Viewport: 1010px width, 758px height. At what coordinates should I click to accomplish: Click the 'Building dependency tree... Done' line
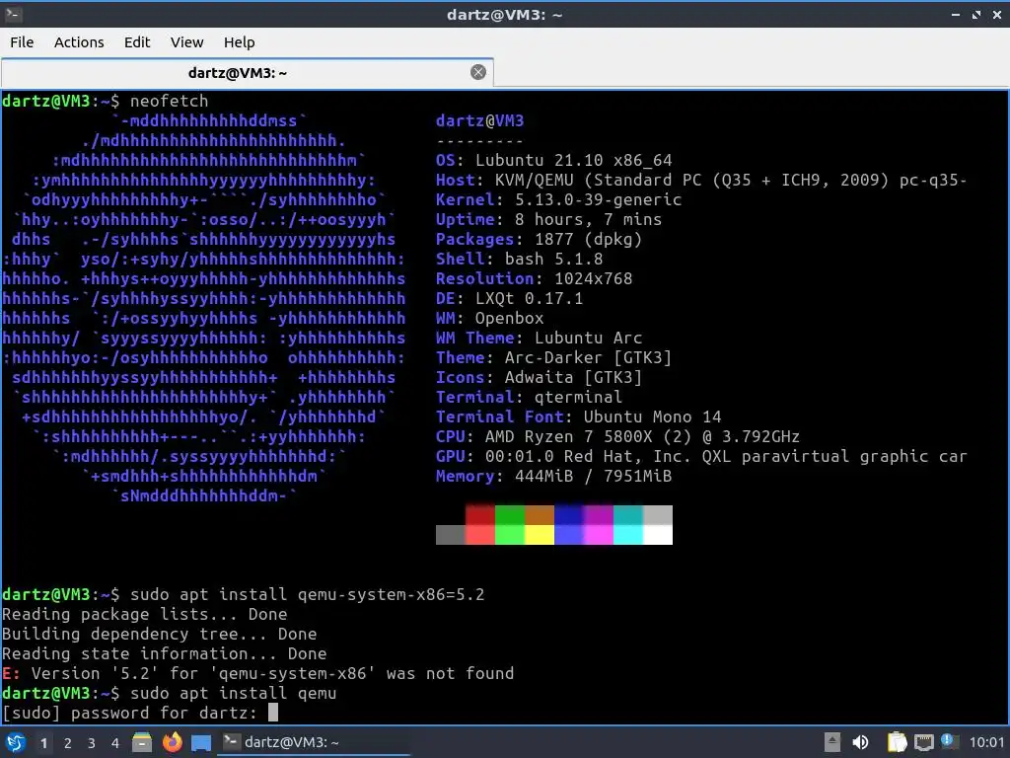pos(160,634)
